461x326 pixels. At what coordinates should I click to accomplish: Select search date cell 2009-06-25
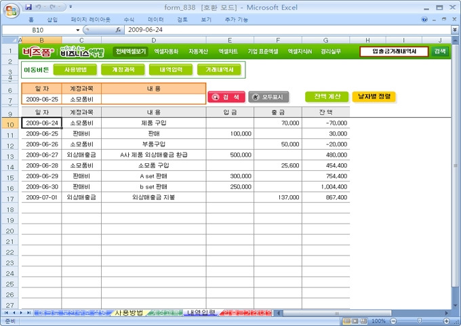[42, 99]
